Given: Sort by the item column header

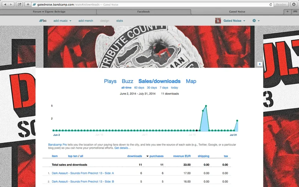Looking at the screenshot, I should (55, 156).
